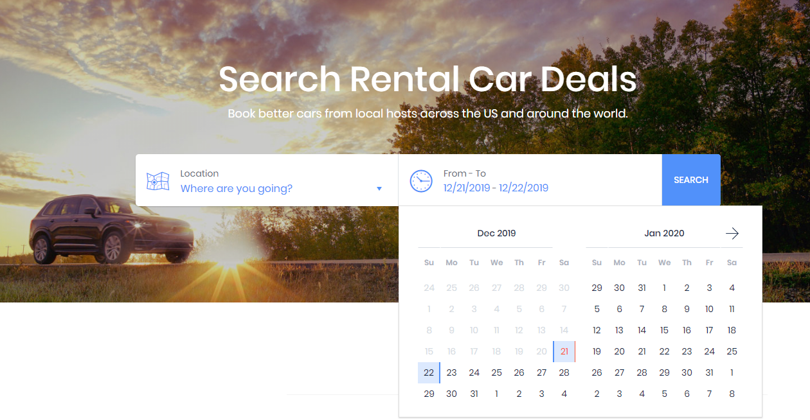Pick January 5 in Jan 2020 calendar
This screenshot has height=420, width=810.
pyautogui.click(x=597, y=309)
